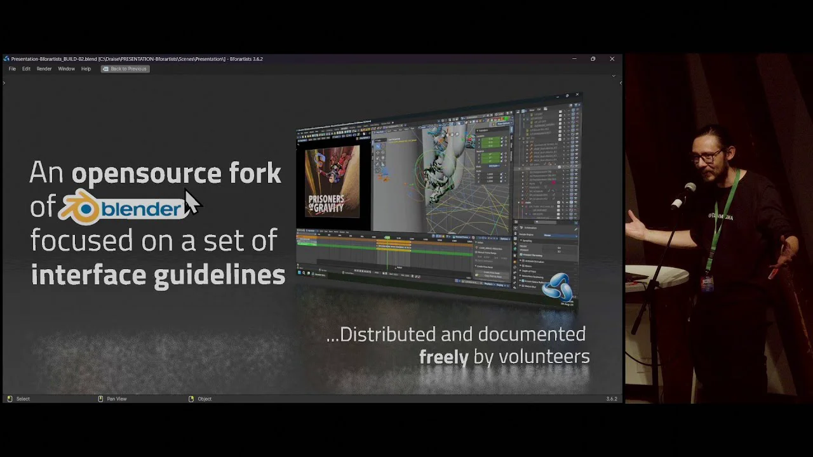Click the blue Bforartists logo on the slide

pyautogui.click(x=558, y=287)
